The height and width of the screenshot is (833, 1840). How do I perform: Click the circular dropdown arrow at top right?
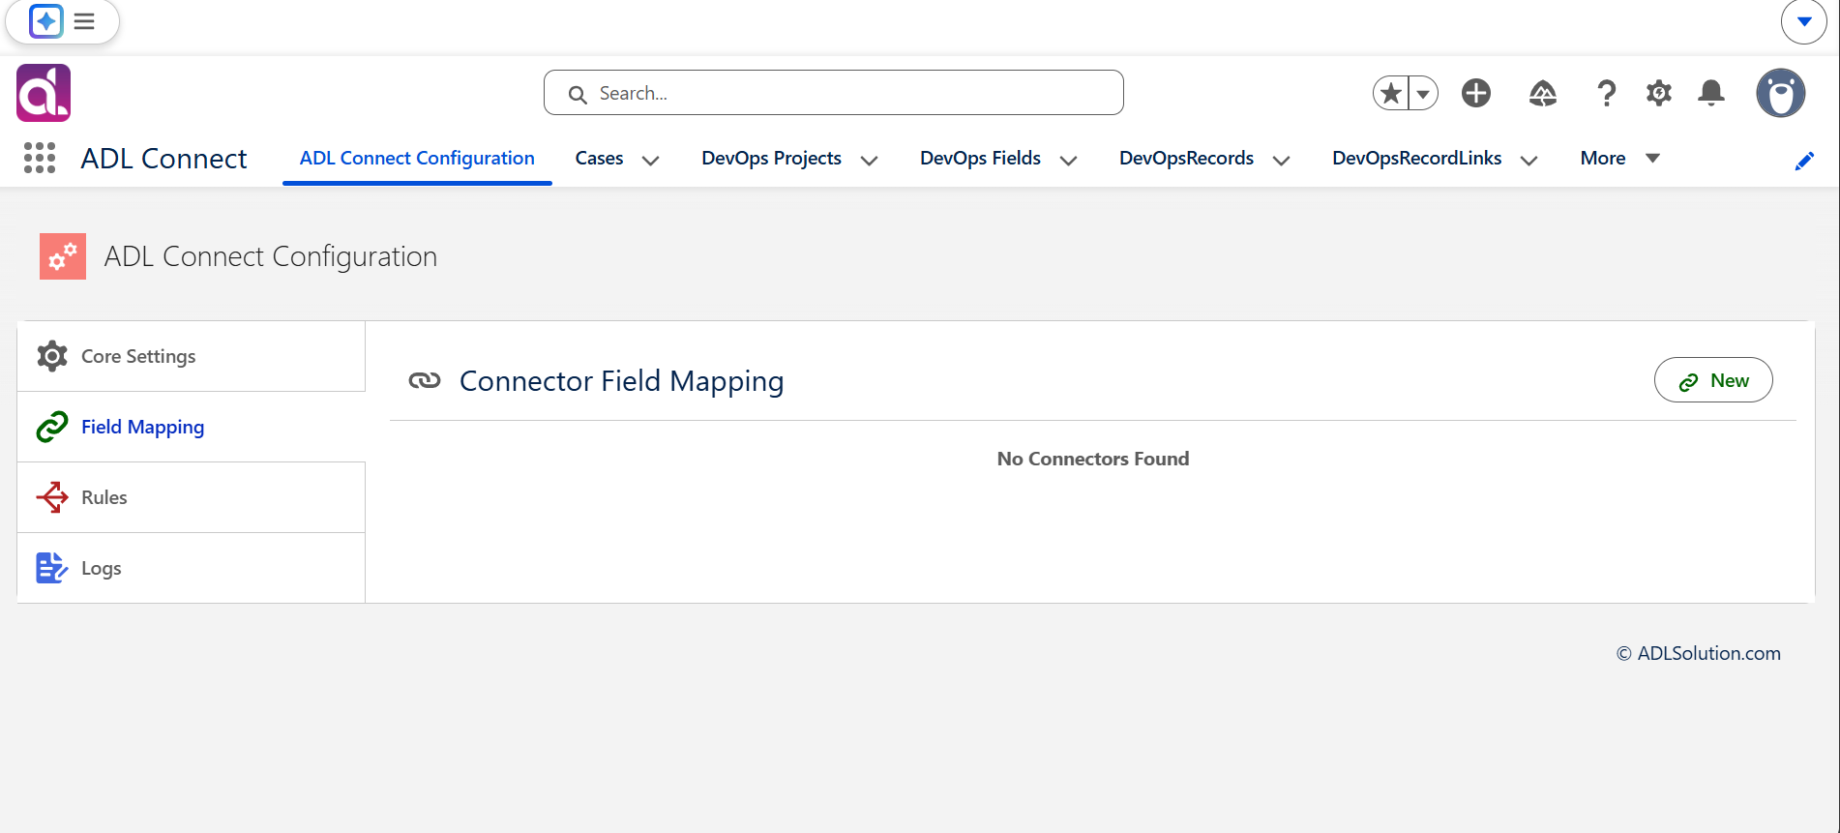tap(1804, 21)
